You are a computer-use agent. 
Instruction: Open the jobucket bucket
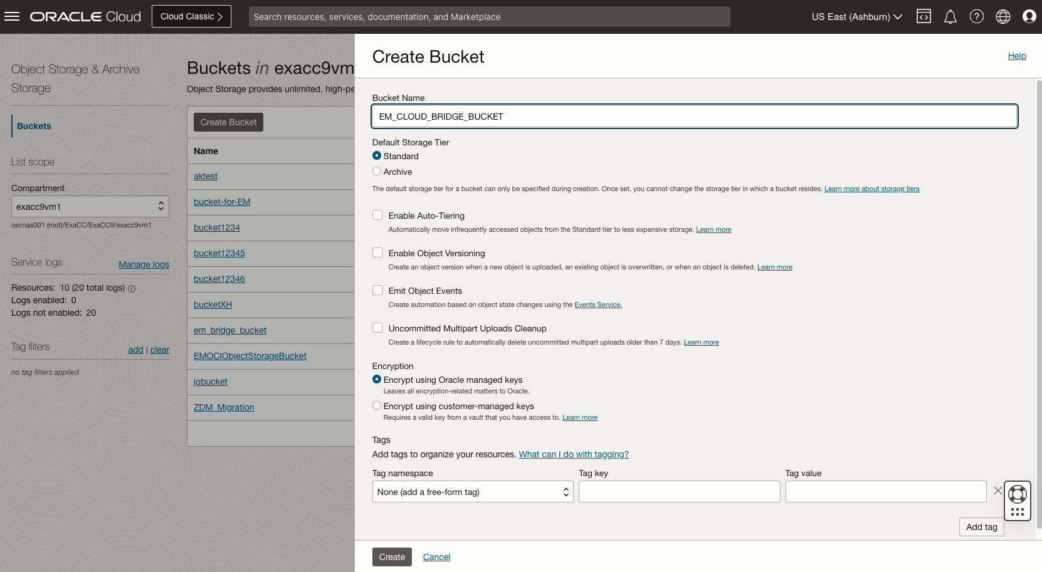[x=210, y=382]
